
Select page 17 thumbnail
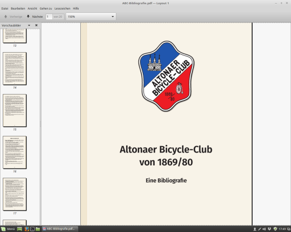point(15,194)
